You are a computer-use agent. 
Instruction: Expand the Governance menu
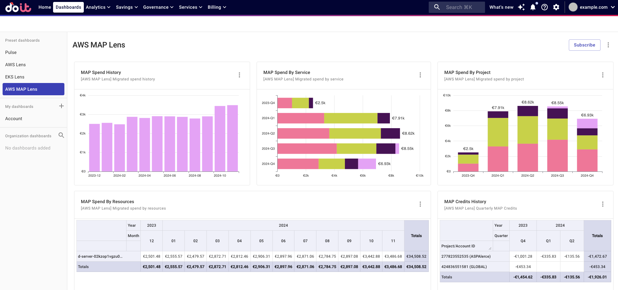158,7
